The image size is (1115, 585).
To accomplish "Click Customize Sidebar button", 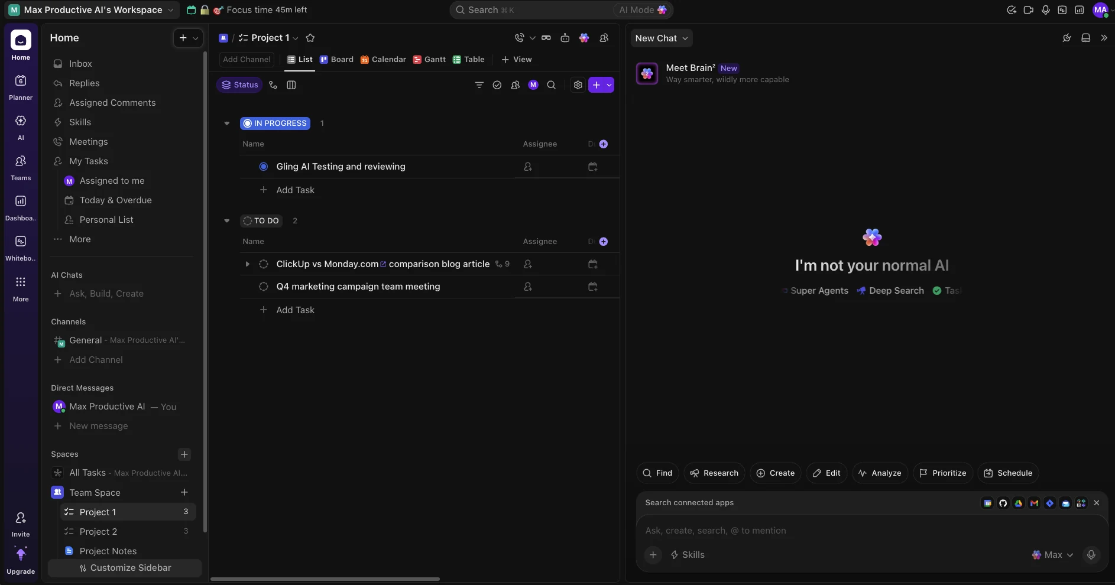I will tap(125, 568).
